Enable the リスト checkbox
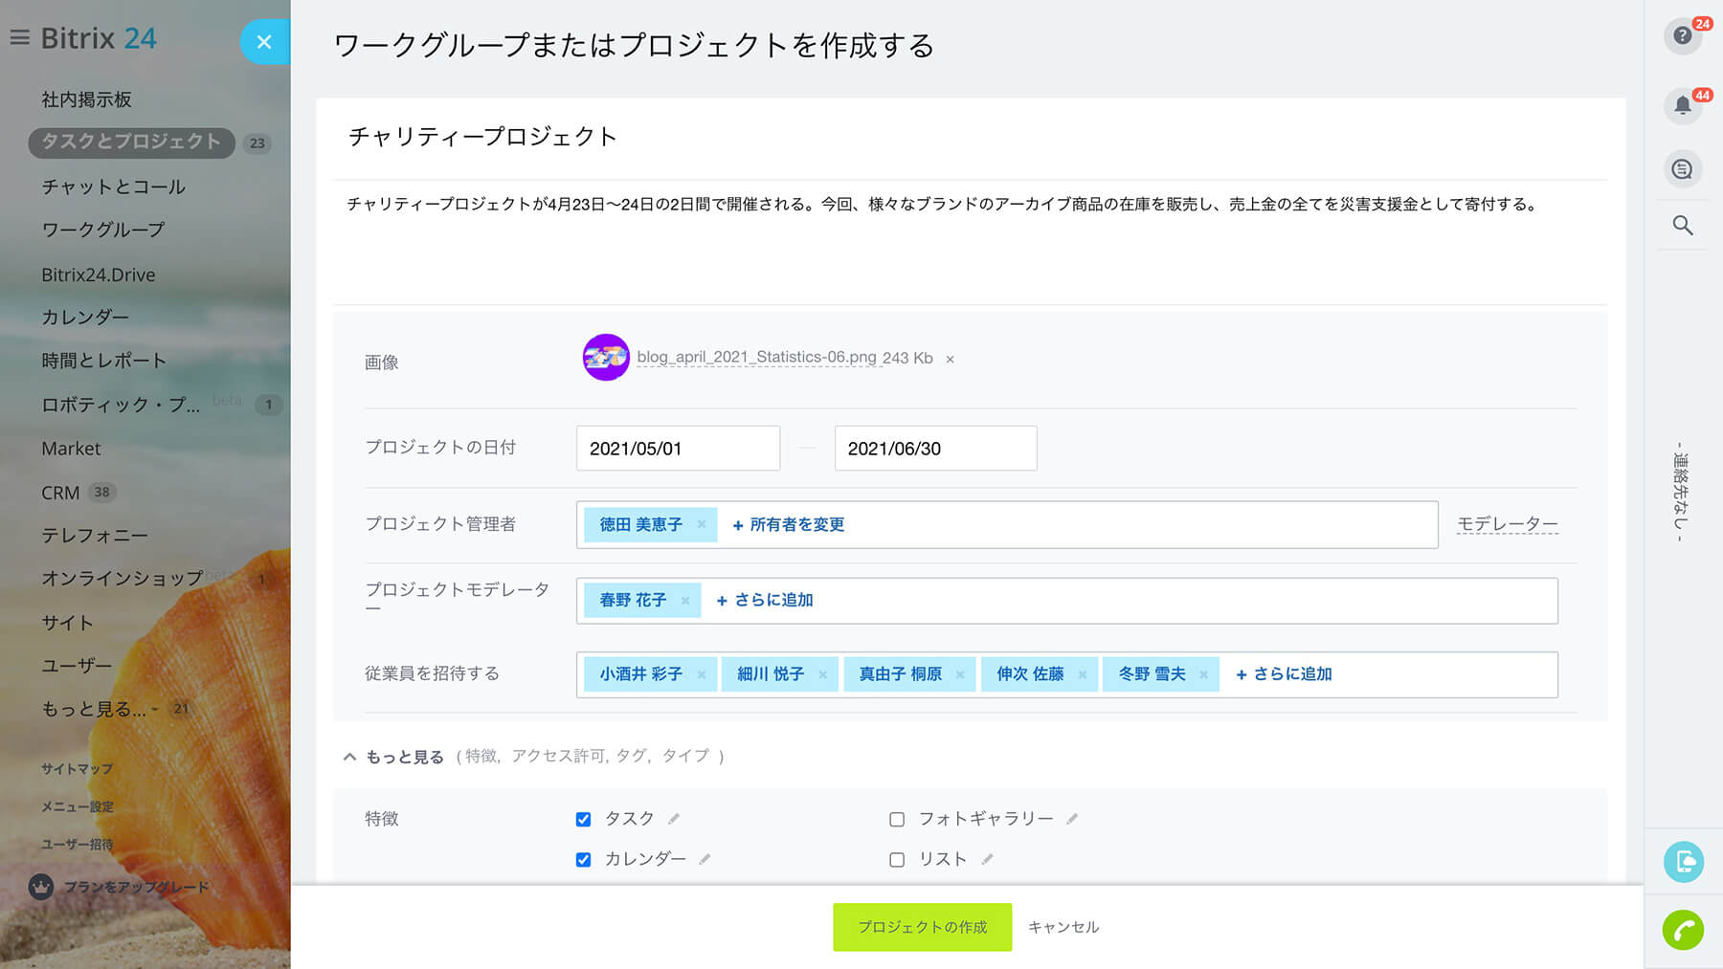The image size is (1723, 969). point(897,859)
